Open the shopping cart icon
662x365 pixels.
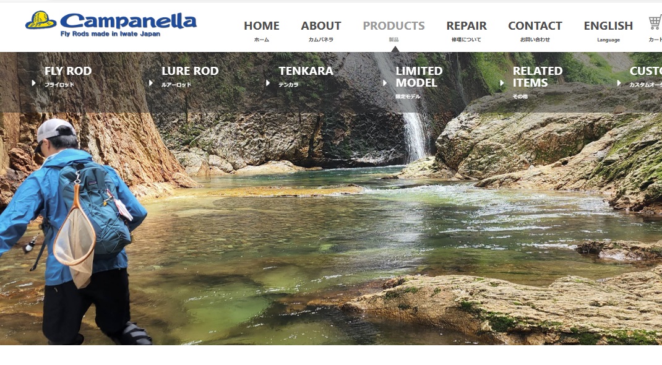[x=655, y=22]
